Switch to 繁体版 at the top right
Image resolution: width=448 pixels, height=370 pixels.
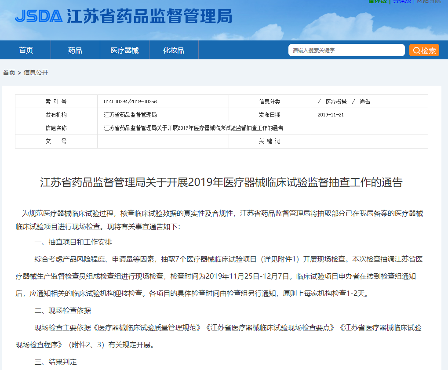tap(402, 2)
